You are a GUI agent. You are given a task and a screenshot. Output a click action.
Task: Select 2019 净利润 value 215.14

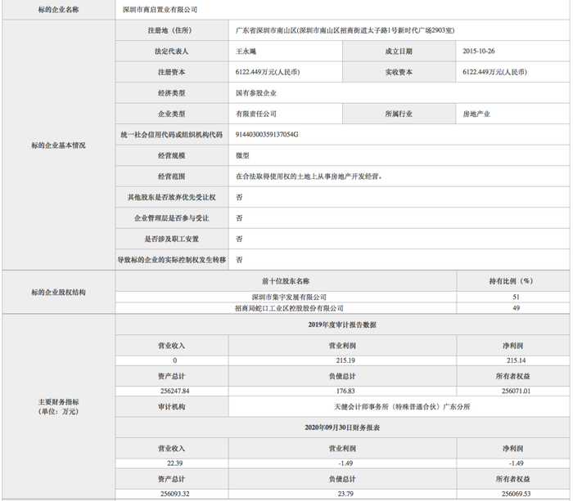[x=516, y=360]
